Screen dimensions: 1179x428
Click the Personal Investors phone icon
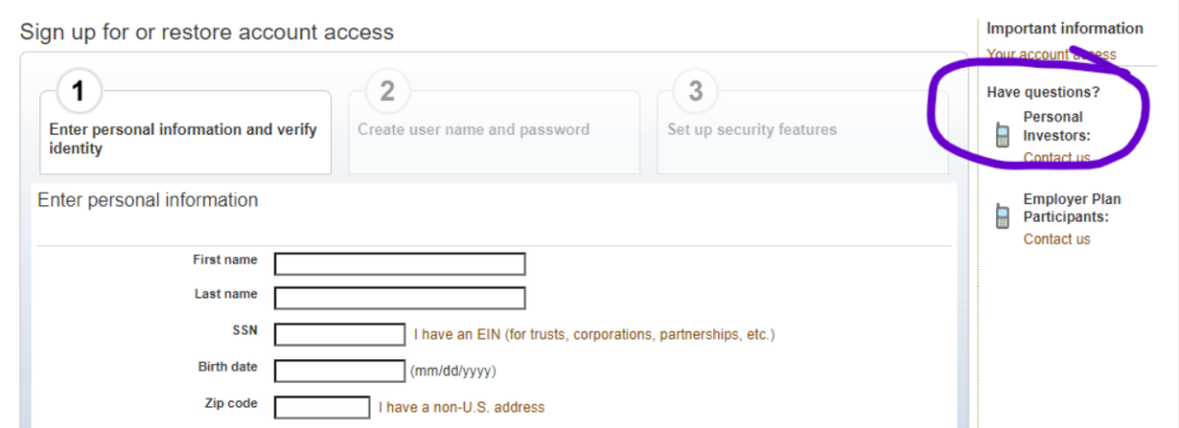1002,134
